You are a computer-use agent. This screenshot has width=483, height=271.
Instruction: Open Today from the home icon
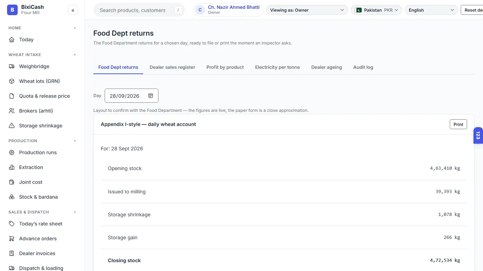coord(12,40)
